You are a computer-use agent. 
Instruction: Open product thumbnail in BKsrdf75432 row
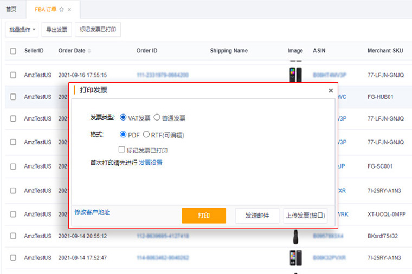click(295, 236)
